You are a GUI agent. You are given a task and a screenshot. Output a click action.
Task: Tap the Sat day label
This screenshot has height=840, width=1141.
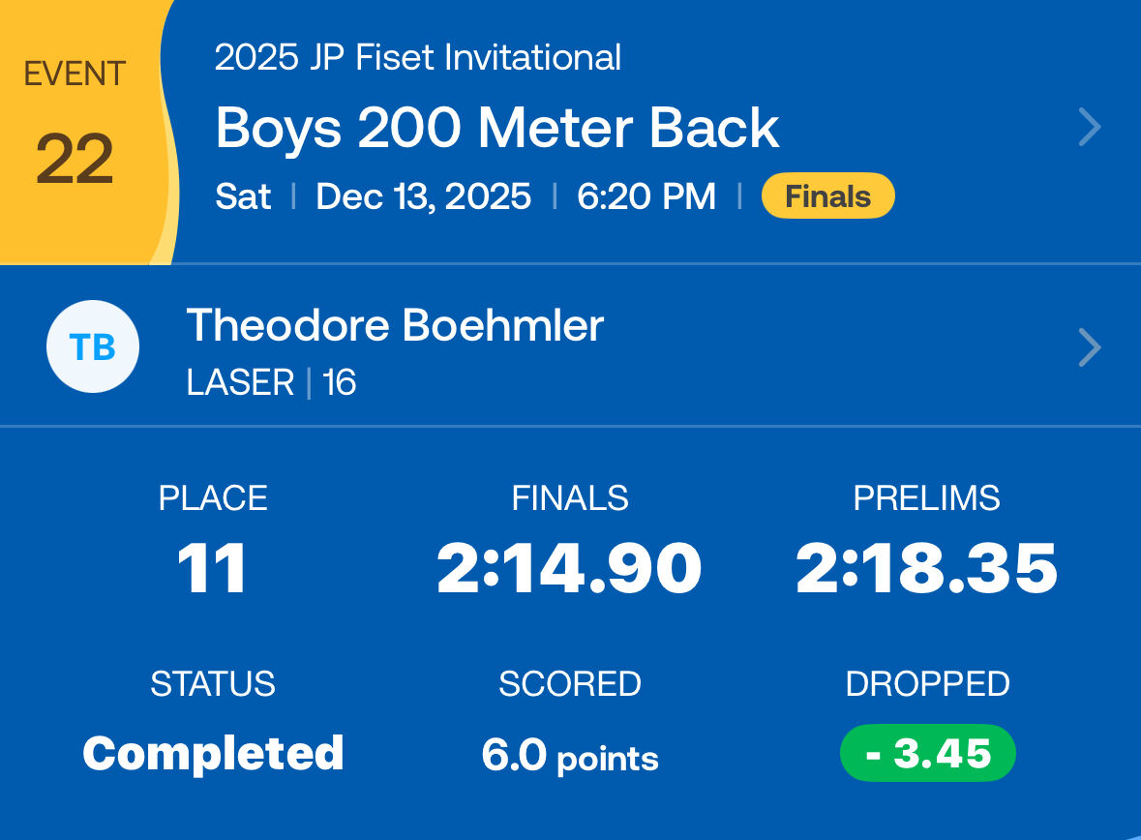(x=243, y=196)
